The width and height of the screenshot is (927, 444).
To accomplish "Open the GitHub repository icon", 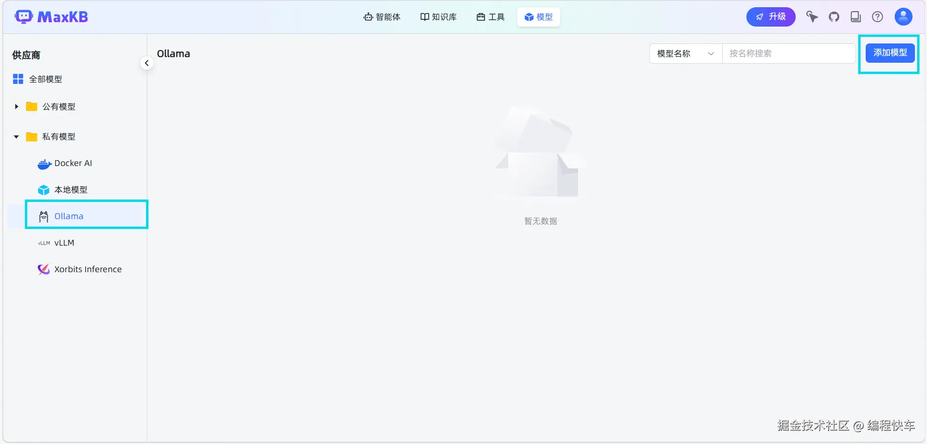I will pos(834,17).
